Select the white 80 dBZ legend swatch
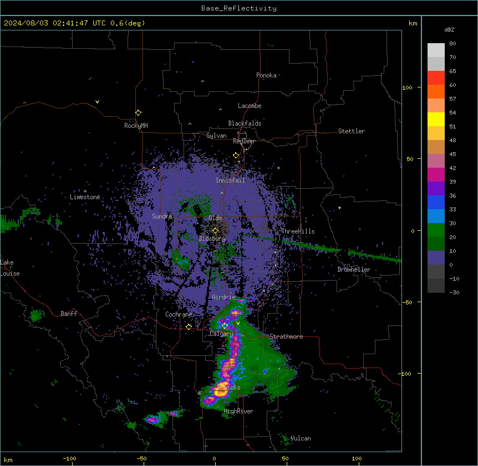 coord(436,50)
